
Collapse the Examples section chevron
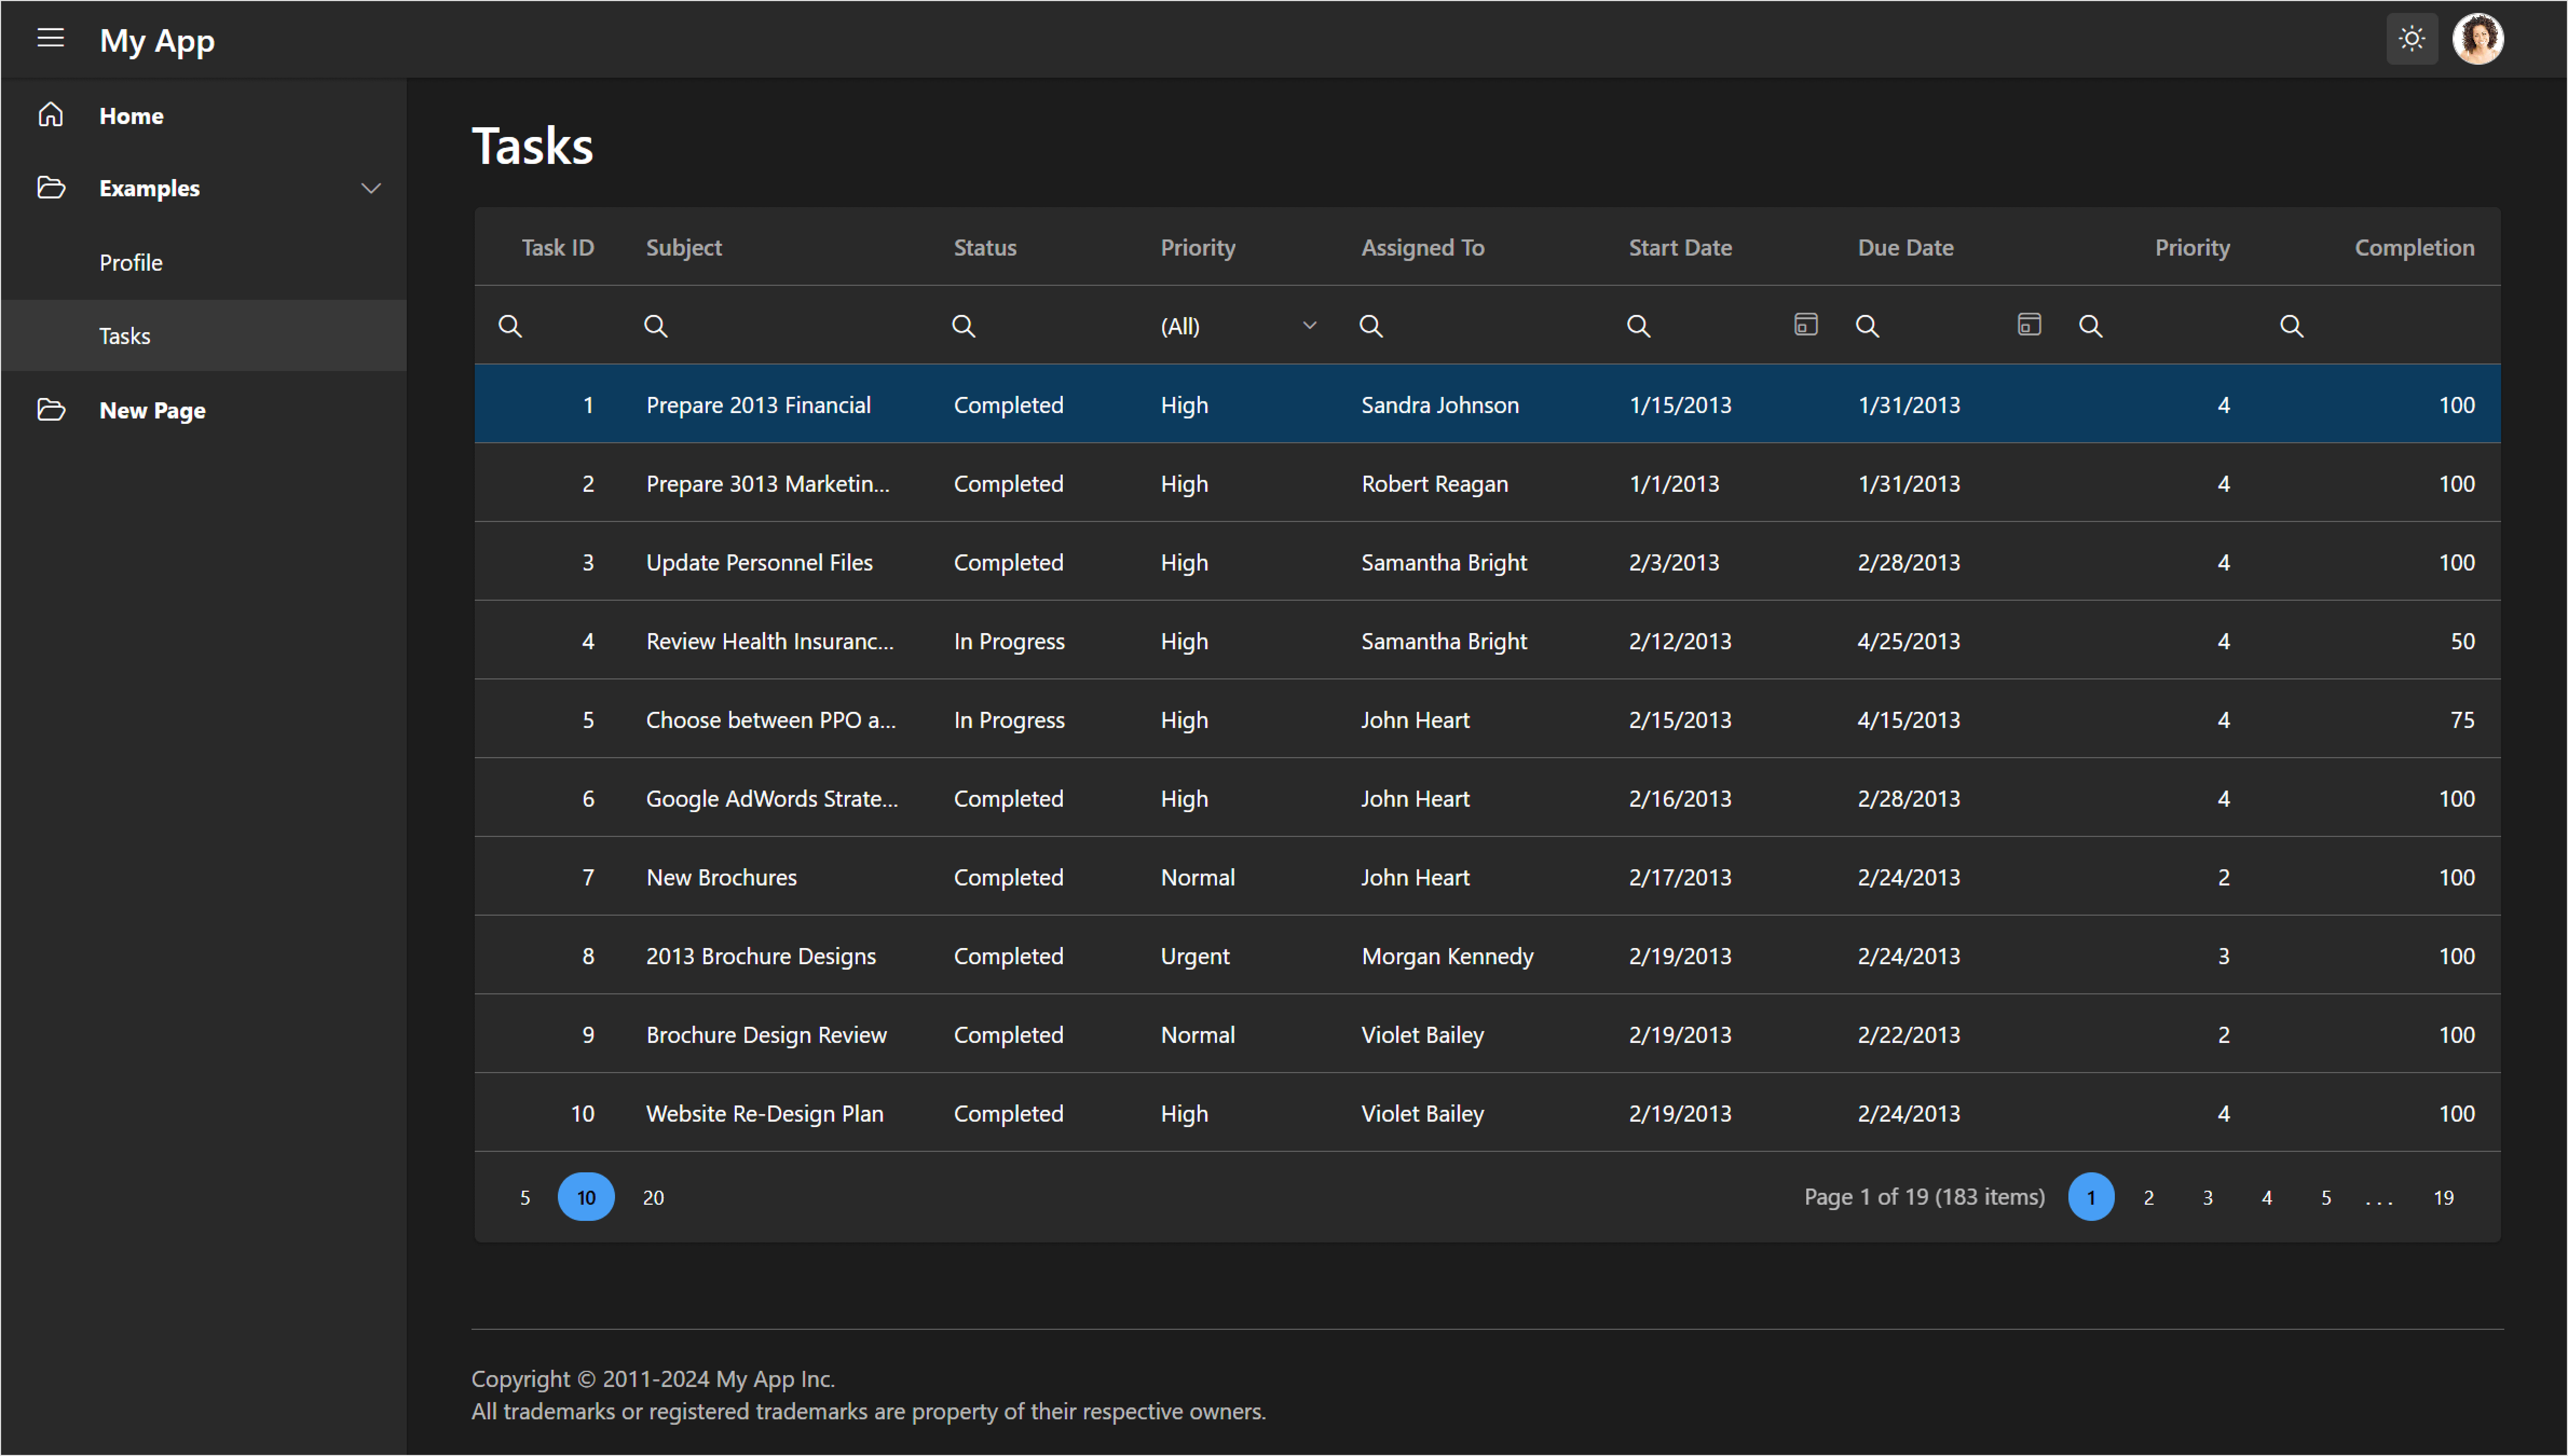tap(370, 187)
